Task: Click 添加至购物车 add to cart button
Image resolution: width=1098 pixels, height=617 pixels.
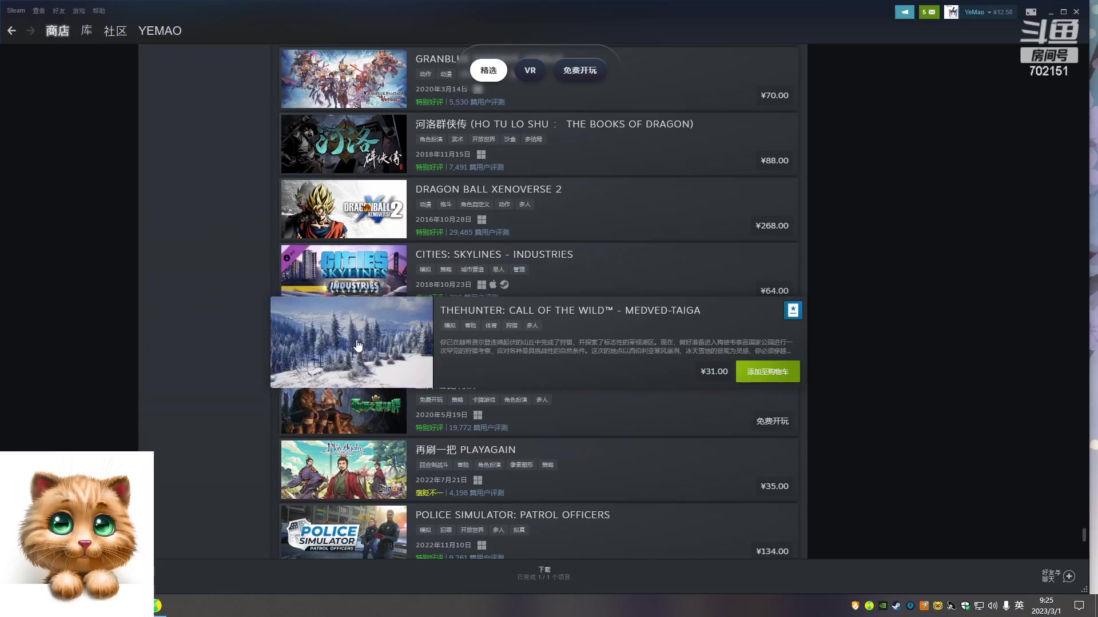Action: pos(767,371)
